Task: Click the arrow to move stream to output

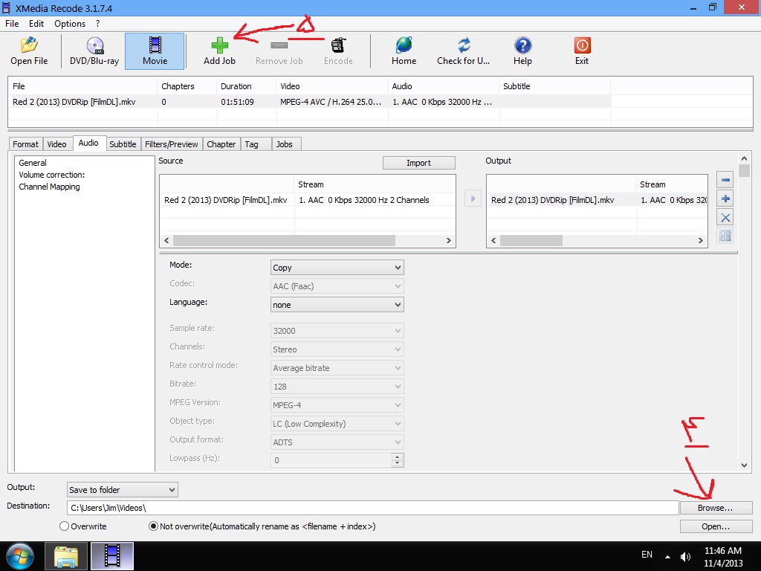Action: coord(473,199)
